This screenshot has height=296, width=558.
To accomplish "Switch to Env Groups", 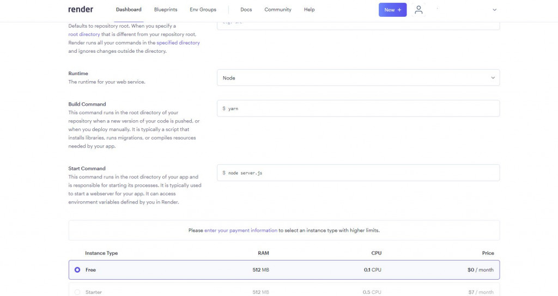I will pos(203,10).
